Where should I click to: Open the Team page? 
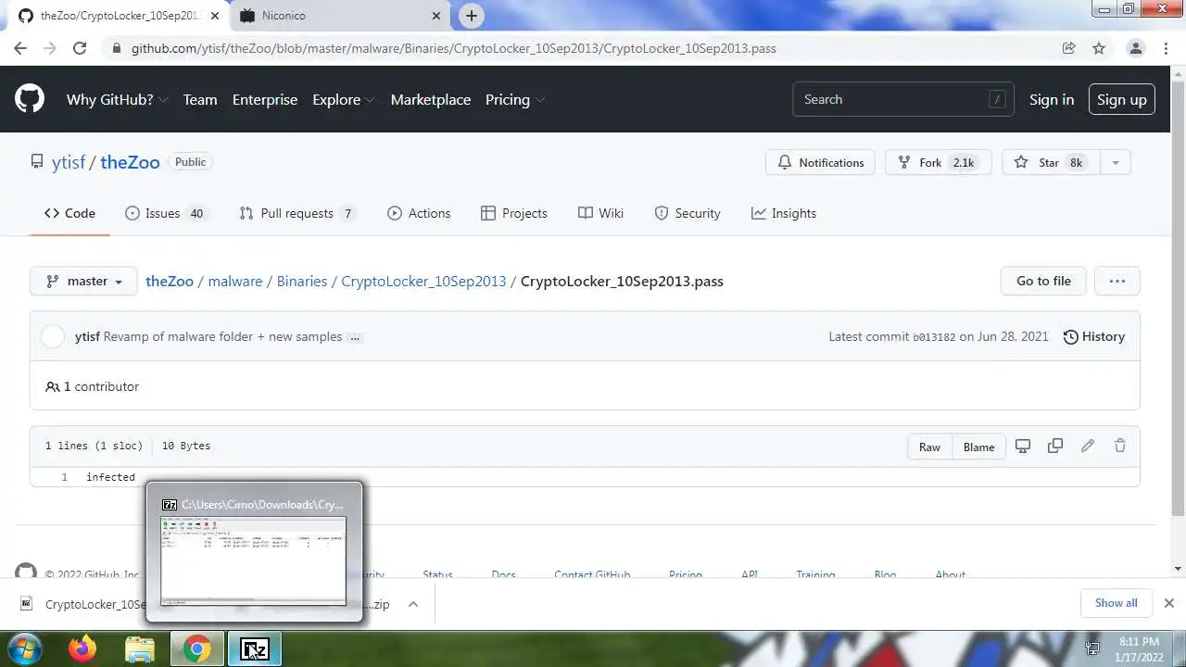(200, 99)
